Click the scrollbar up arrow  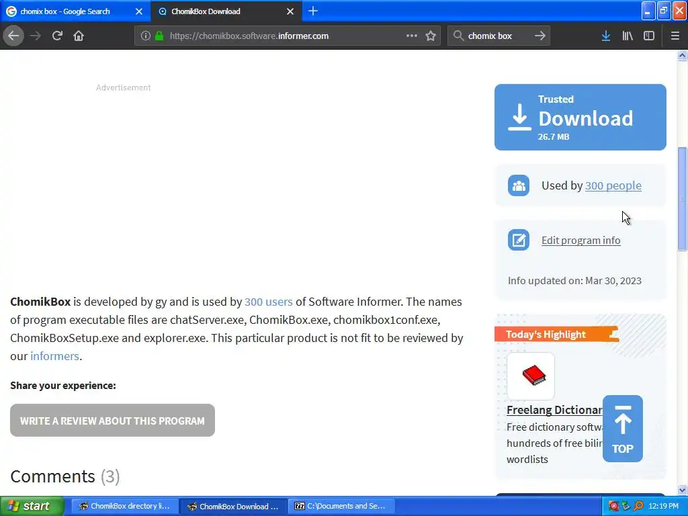point(682,55)
